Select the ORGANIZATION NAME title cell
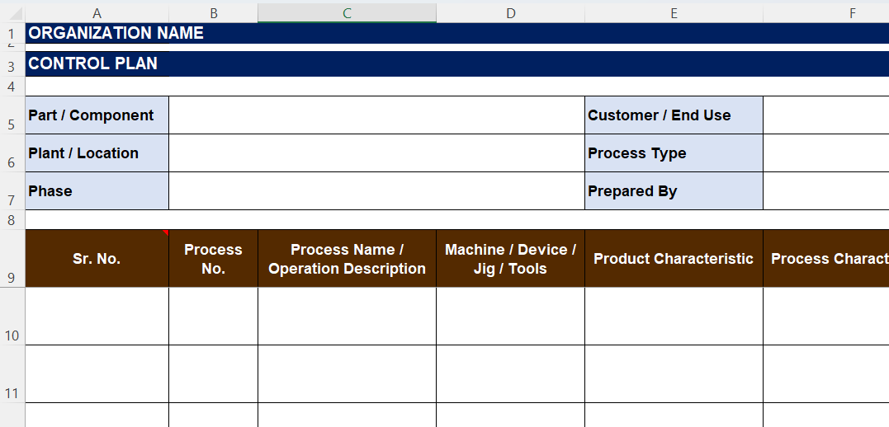This screenshot has height=427, width=889. point(116,33)
